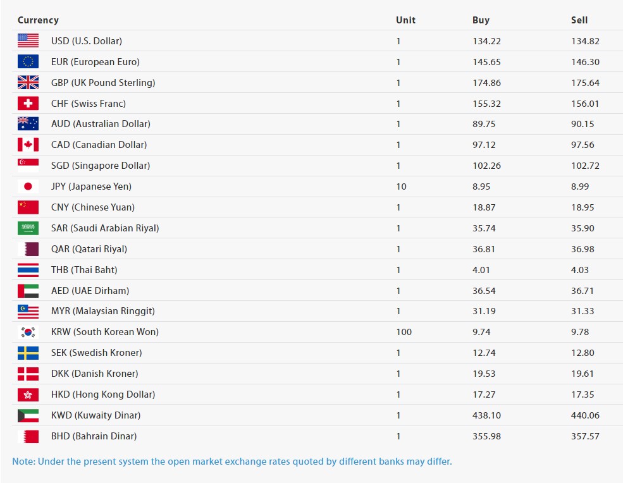Image resolution: width=623 pixels, height=483 pixels.
Task: Click the Sell column header
Action: (x=579, y=20)
